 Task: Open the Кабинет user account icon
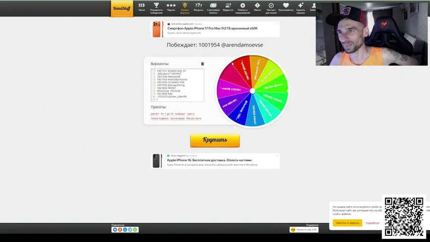[313, 8]
